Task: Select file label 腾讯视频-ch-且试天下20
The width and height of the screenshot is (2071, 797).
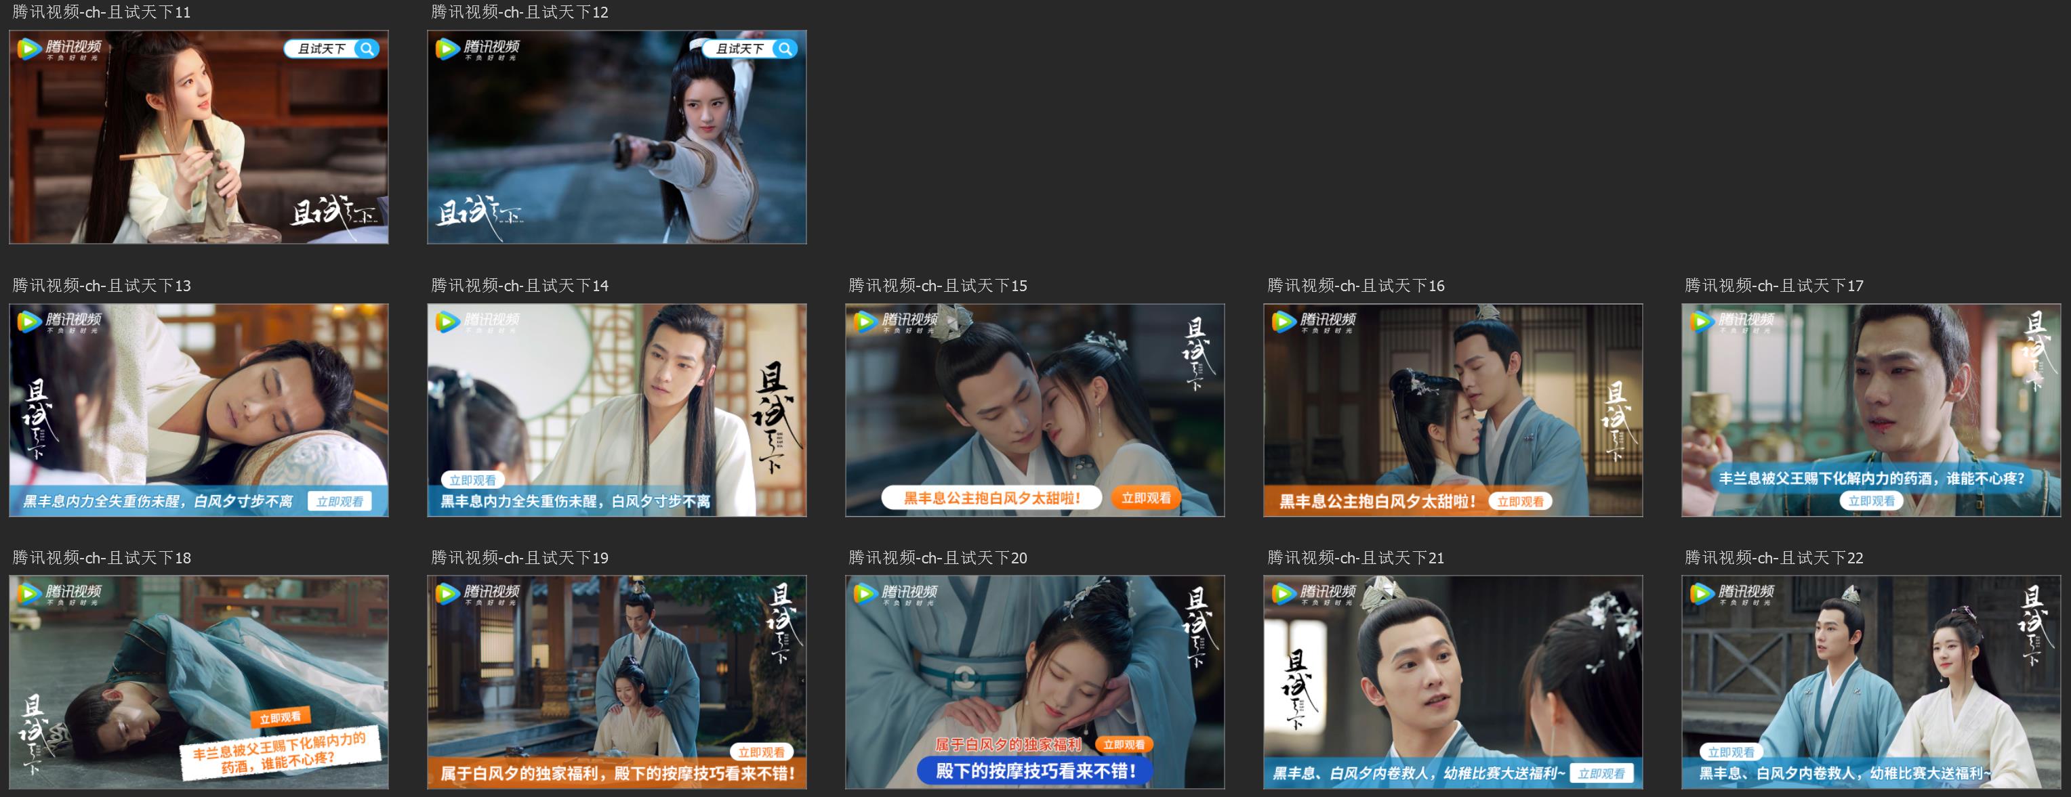Action: coord(937,557)
